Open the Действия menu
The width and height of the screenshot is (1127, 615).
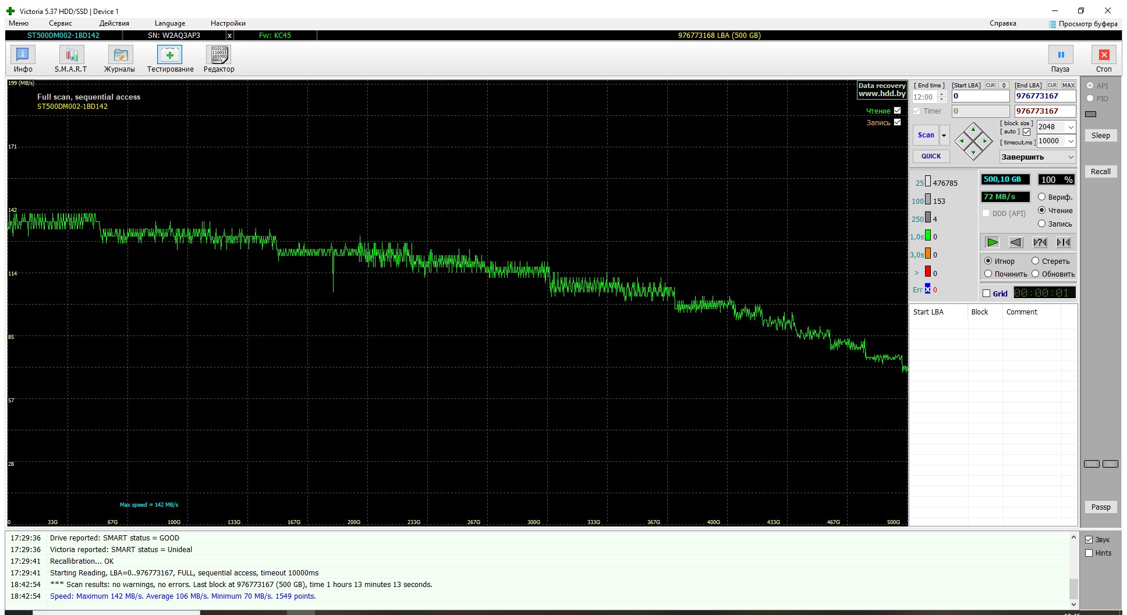(x=114, y=23)
